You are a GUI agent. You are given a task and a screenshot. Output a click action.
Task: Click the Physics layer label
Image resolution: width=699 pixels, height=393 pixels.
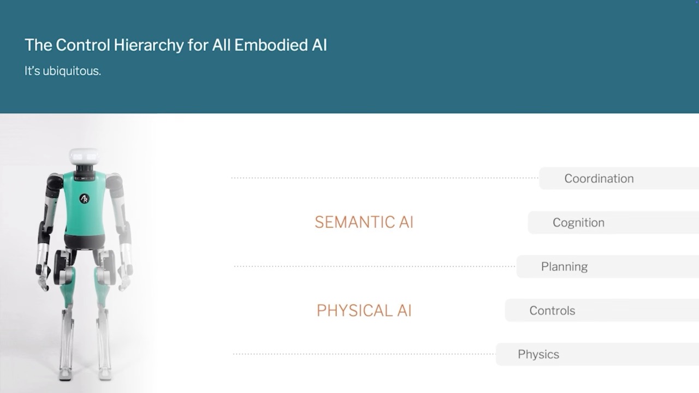pos(538,354)
